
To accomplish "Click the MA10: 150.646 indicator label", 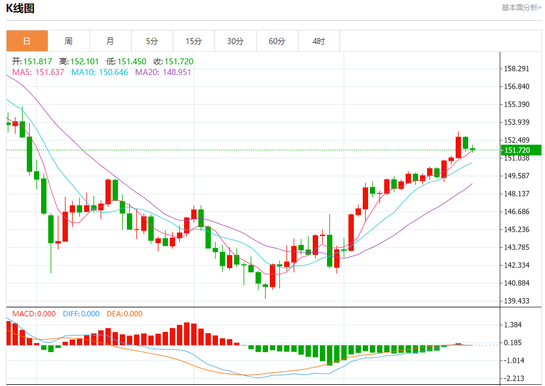I will 99,72.
